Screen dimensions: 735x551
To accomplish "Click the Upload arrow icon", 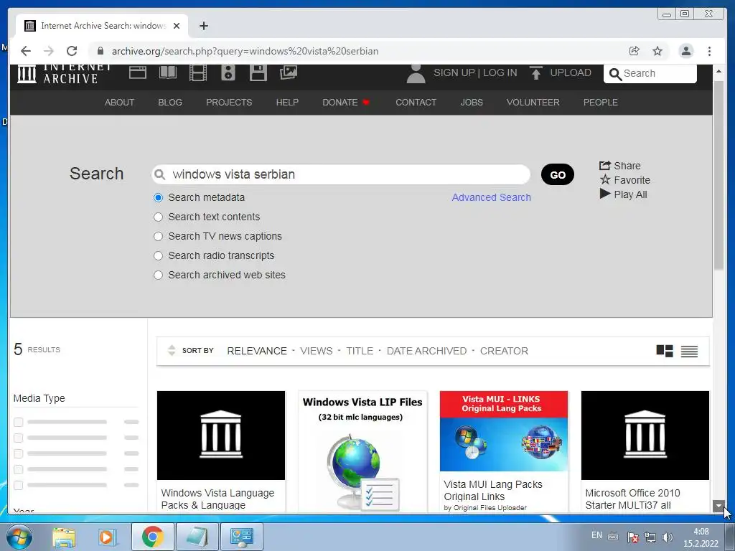I will (535, 73).
